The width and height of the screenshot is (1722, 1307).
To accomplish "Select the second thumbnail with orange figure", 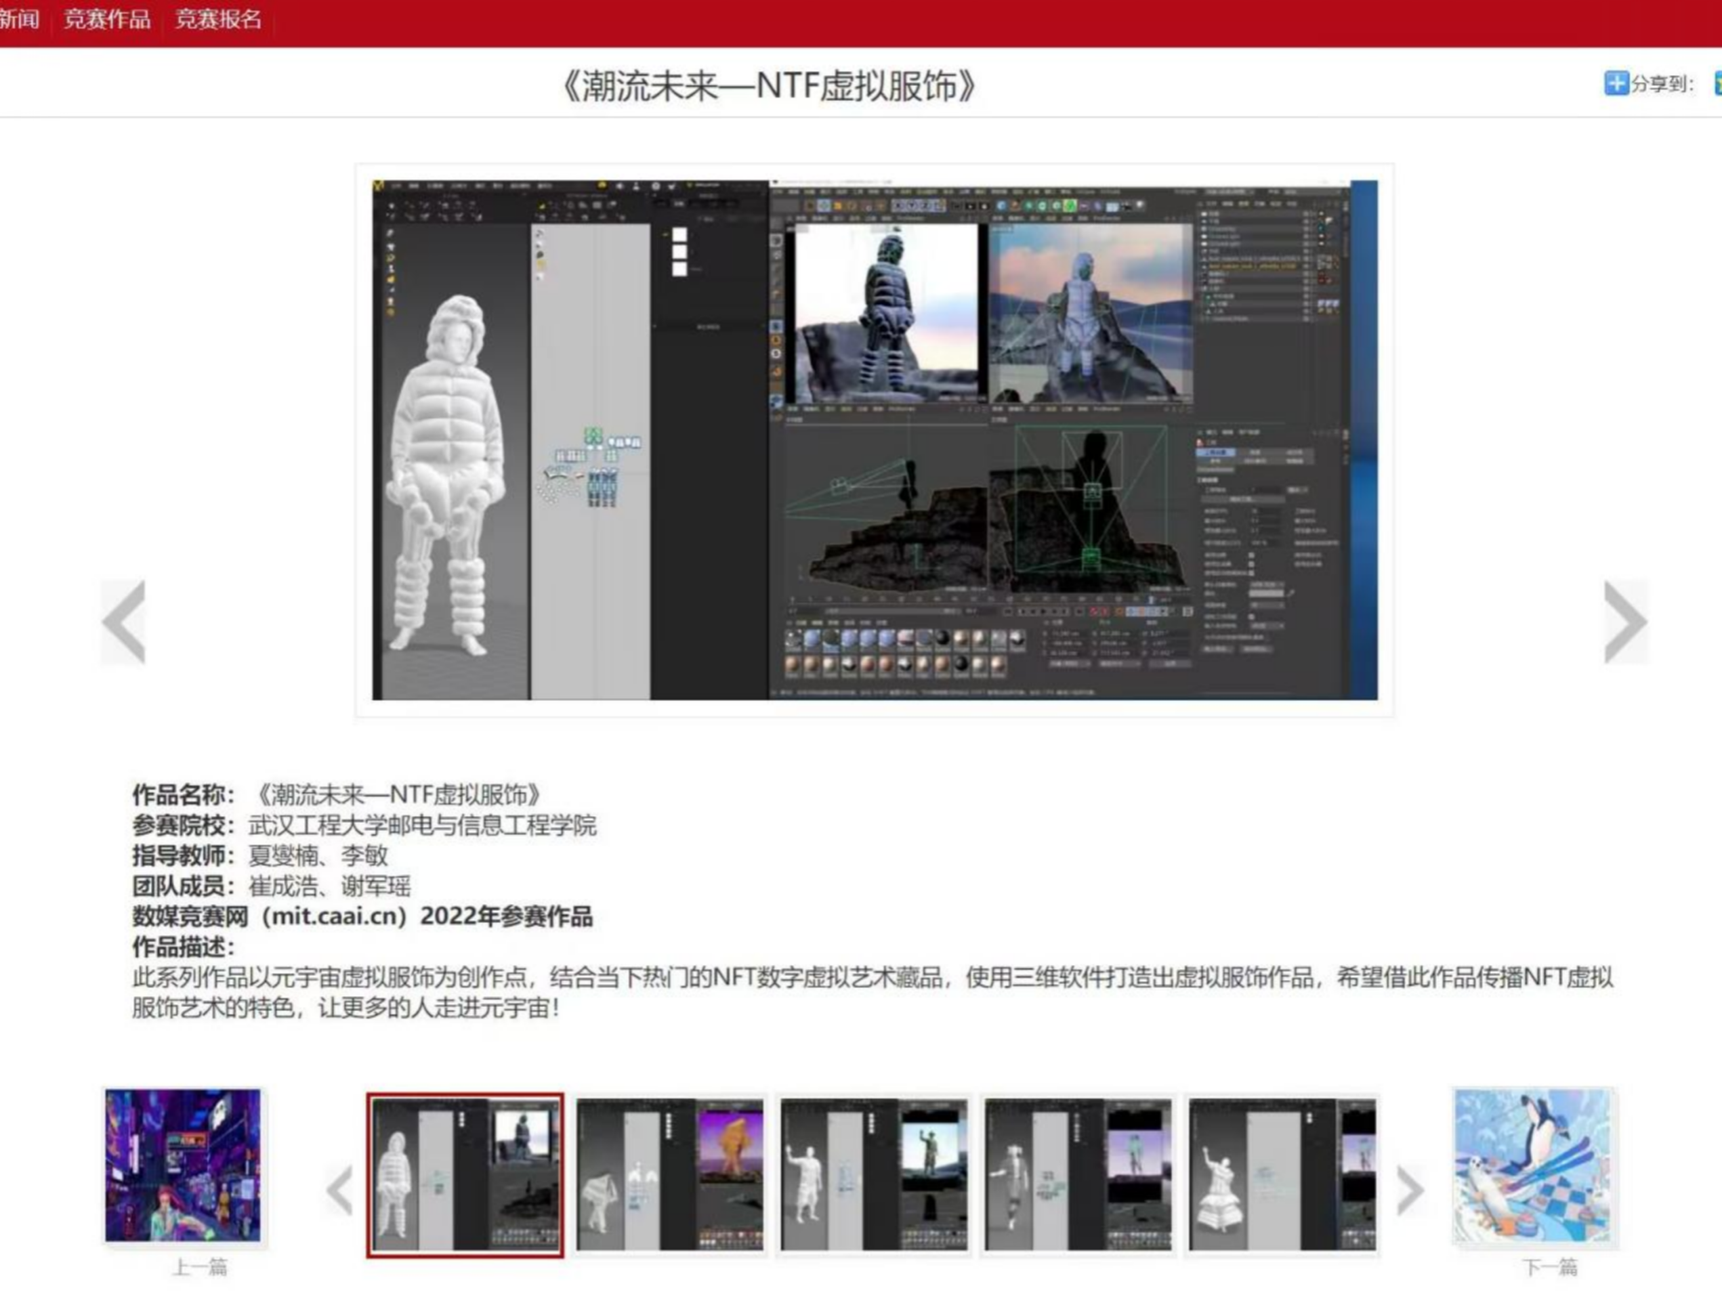I will click(x=669, y=1175).
